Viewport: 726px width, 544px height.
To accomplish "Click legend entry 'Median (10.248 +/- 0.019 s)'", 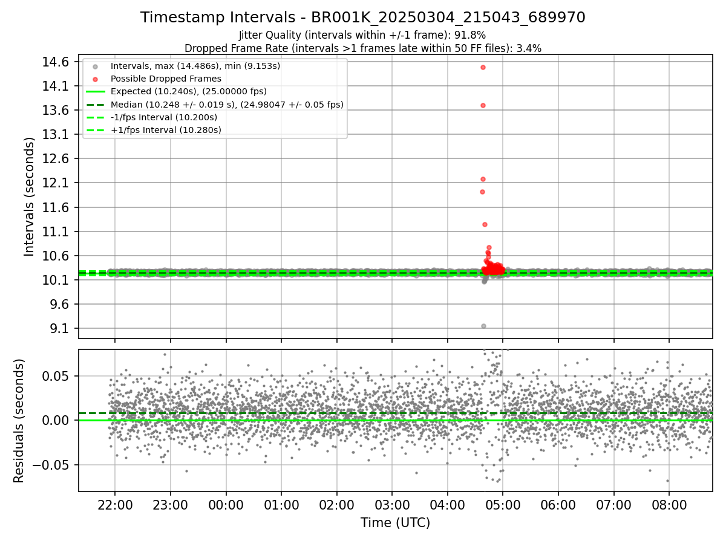I will tap(227, 105).
